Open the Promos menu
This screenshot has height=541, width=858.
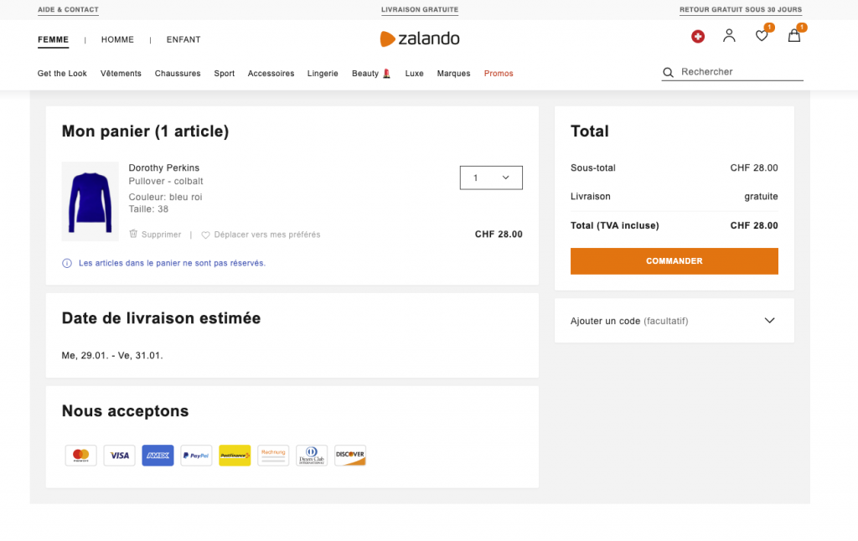pyautogui.click(x=499, y=74)
